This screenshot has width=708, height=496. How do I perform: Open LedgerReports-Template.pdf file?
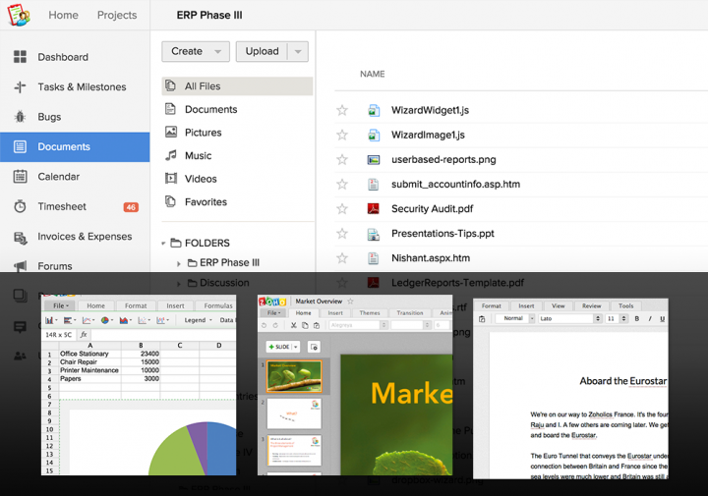(457, 283)
